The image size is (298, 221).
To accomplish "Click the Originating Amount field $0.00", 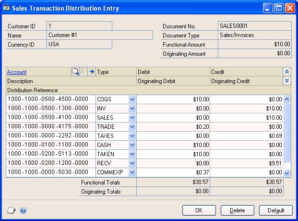I will [255, 53].
